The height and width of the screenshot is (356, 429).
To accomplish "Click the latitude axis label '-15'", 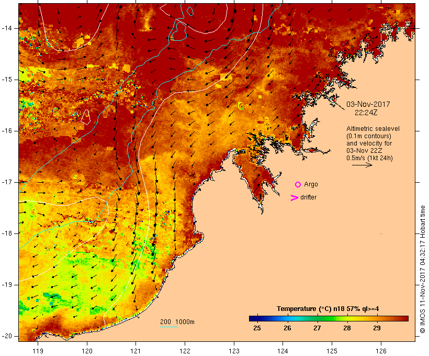I will click(x=6, y=80).
